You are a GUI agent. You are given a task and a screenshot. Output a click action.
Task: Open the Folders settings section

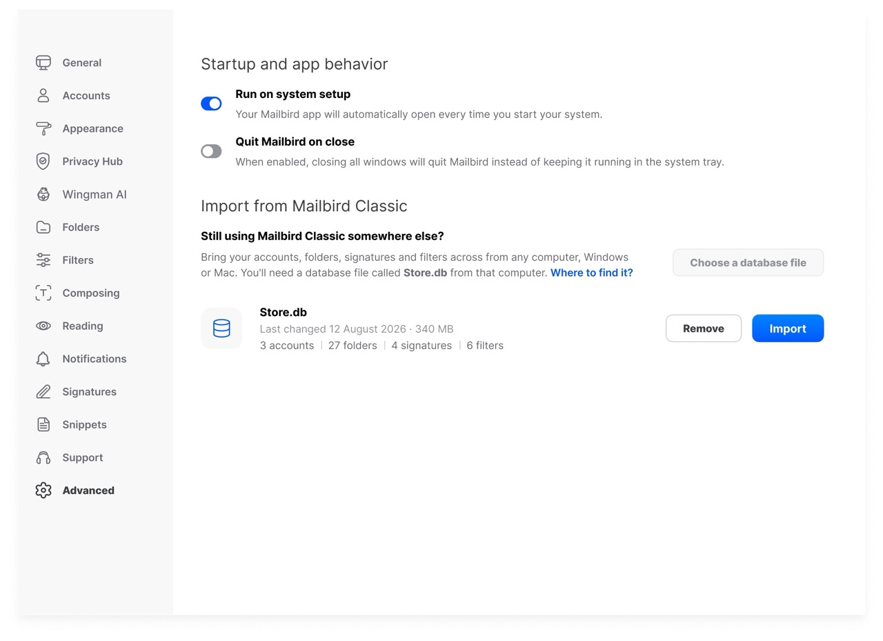tap(81, 227)
